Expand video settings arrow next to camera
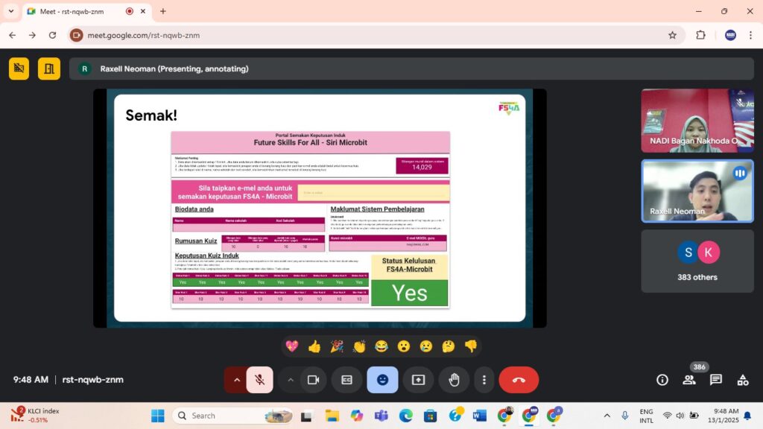 pyautogui.click(x=291, y=380)
